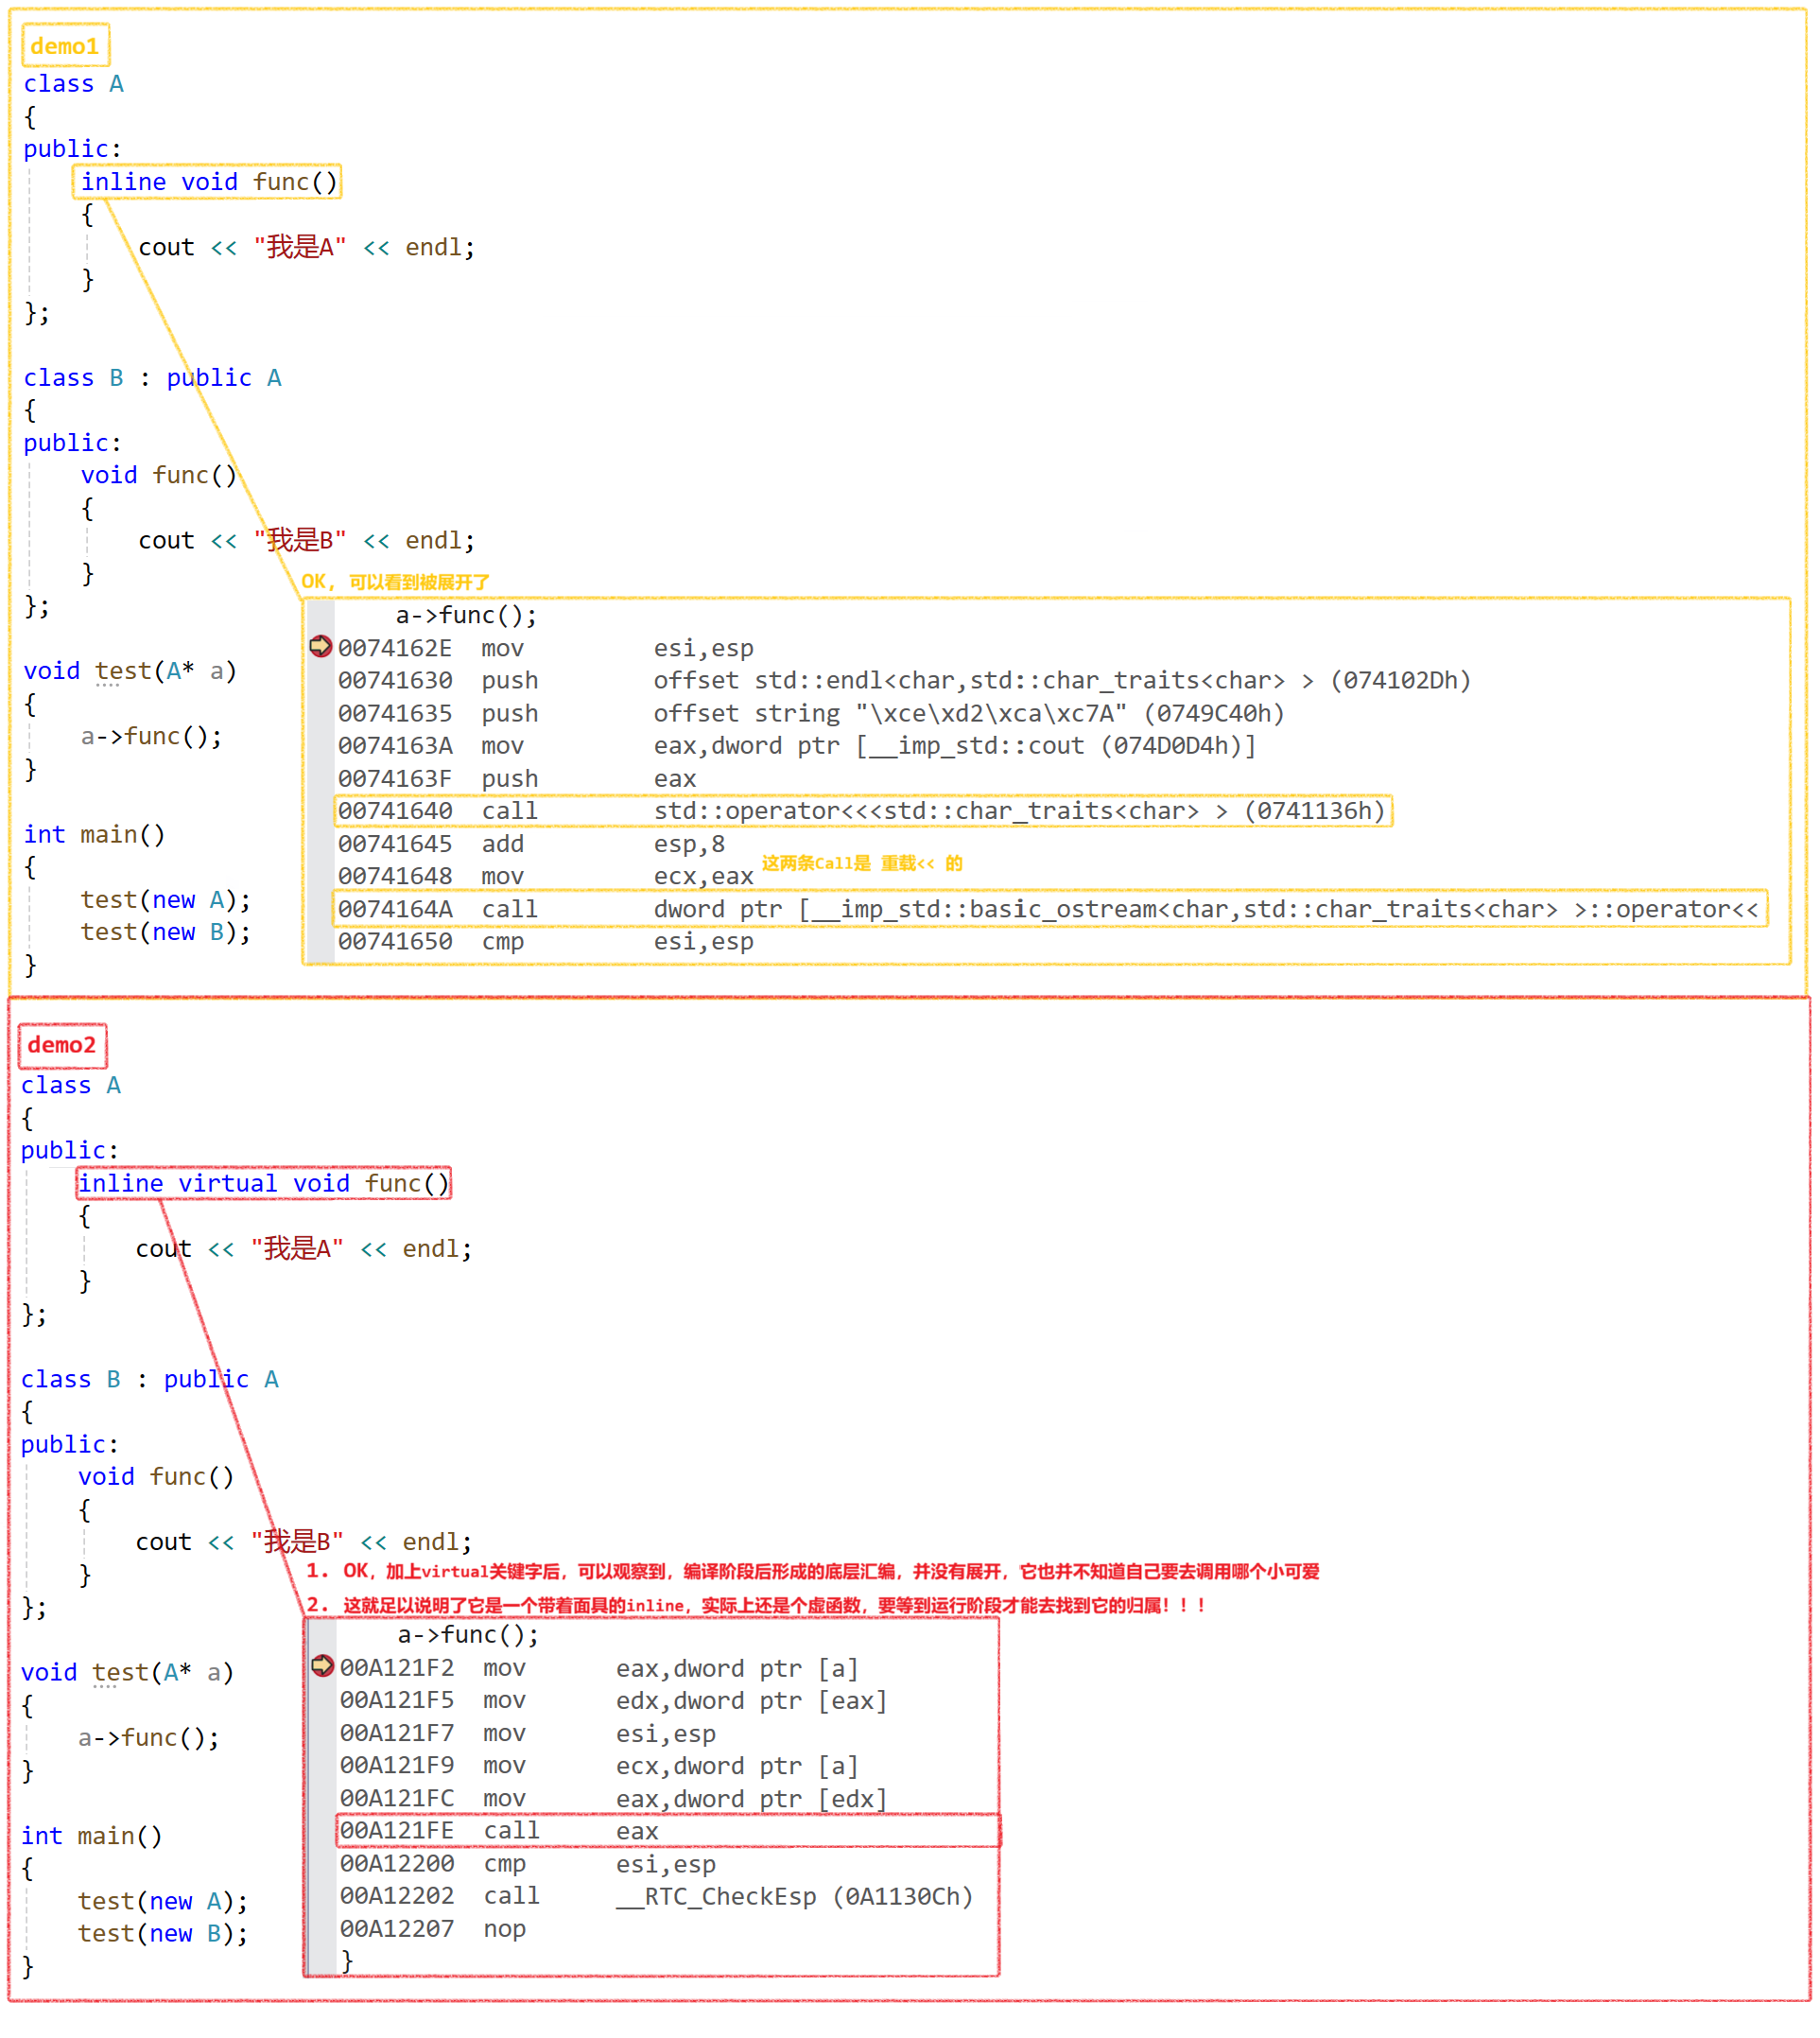The height and width of the screenshot is (2038, 1820).
Task: Click the breakpoint arrow at address 00A121F2
Action: [322, 1666]
